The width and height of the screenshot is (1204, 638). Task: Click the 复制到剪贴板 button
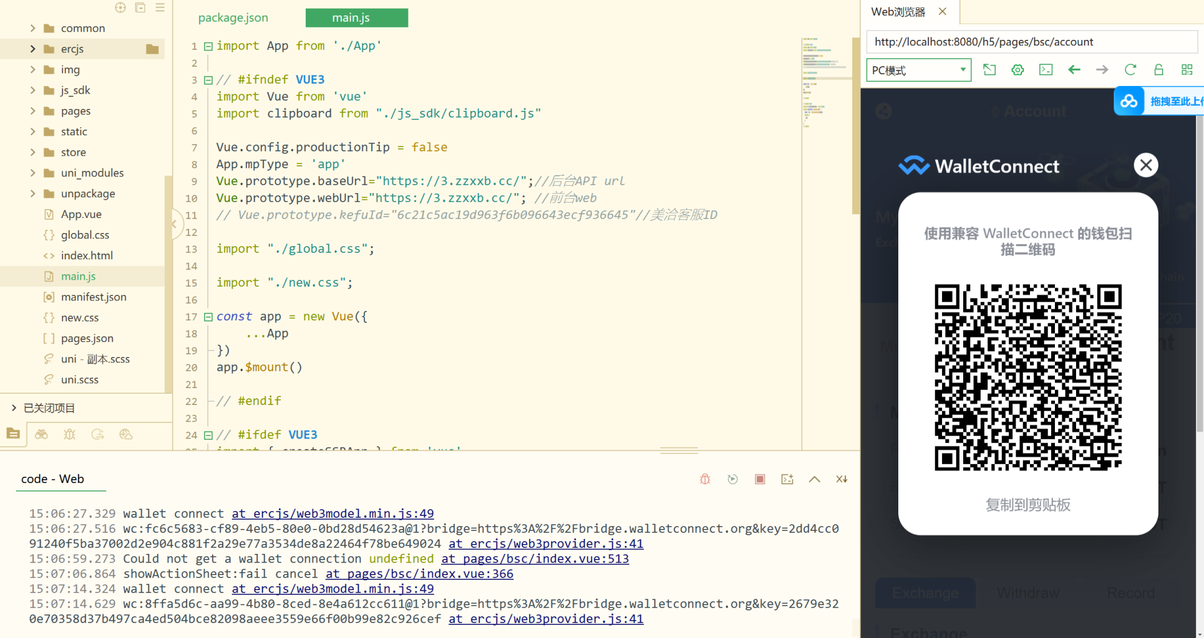pyautogui.click(x=1027, y=505)
